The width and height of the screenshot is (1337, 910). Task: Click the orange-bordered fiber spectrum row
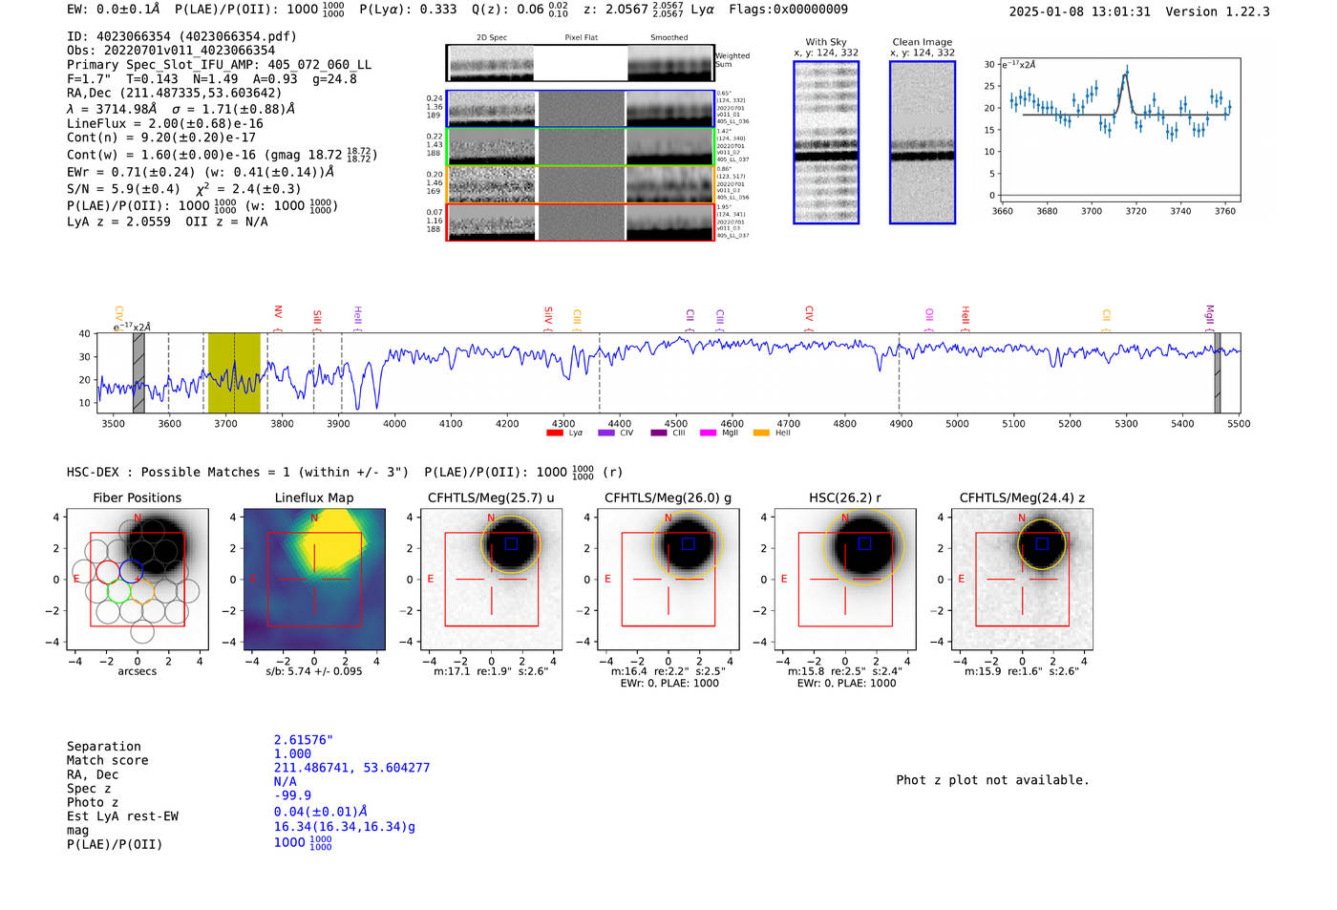click(581, 184)
